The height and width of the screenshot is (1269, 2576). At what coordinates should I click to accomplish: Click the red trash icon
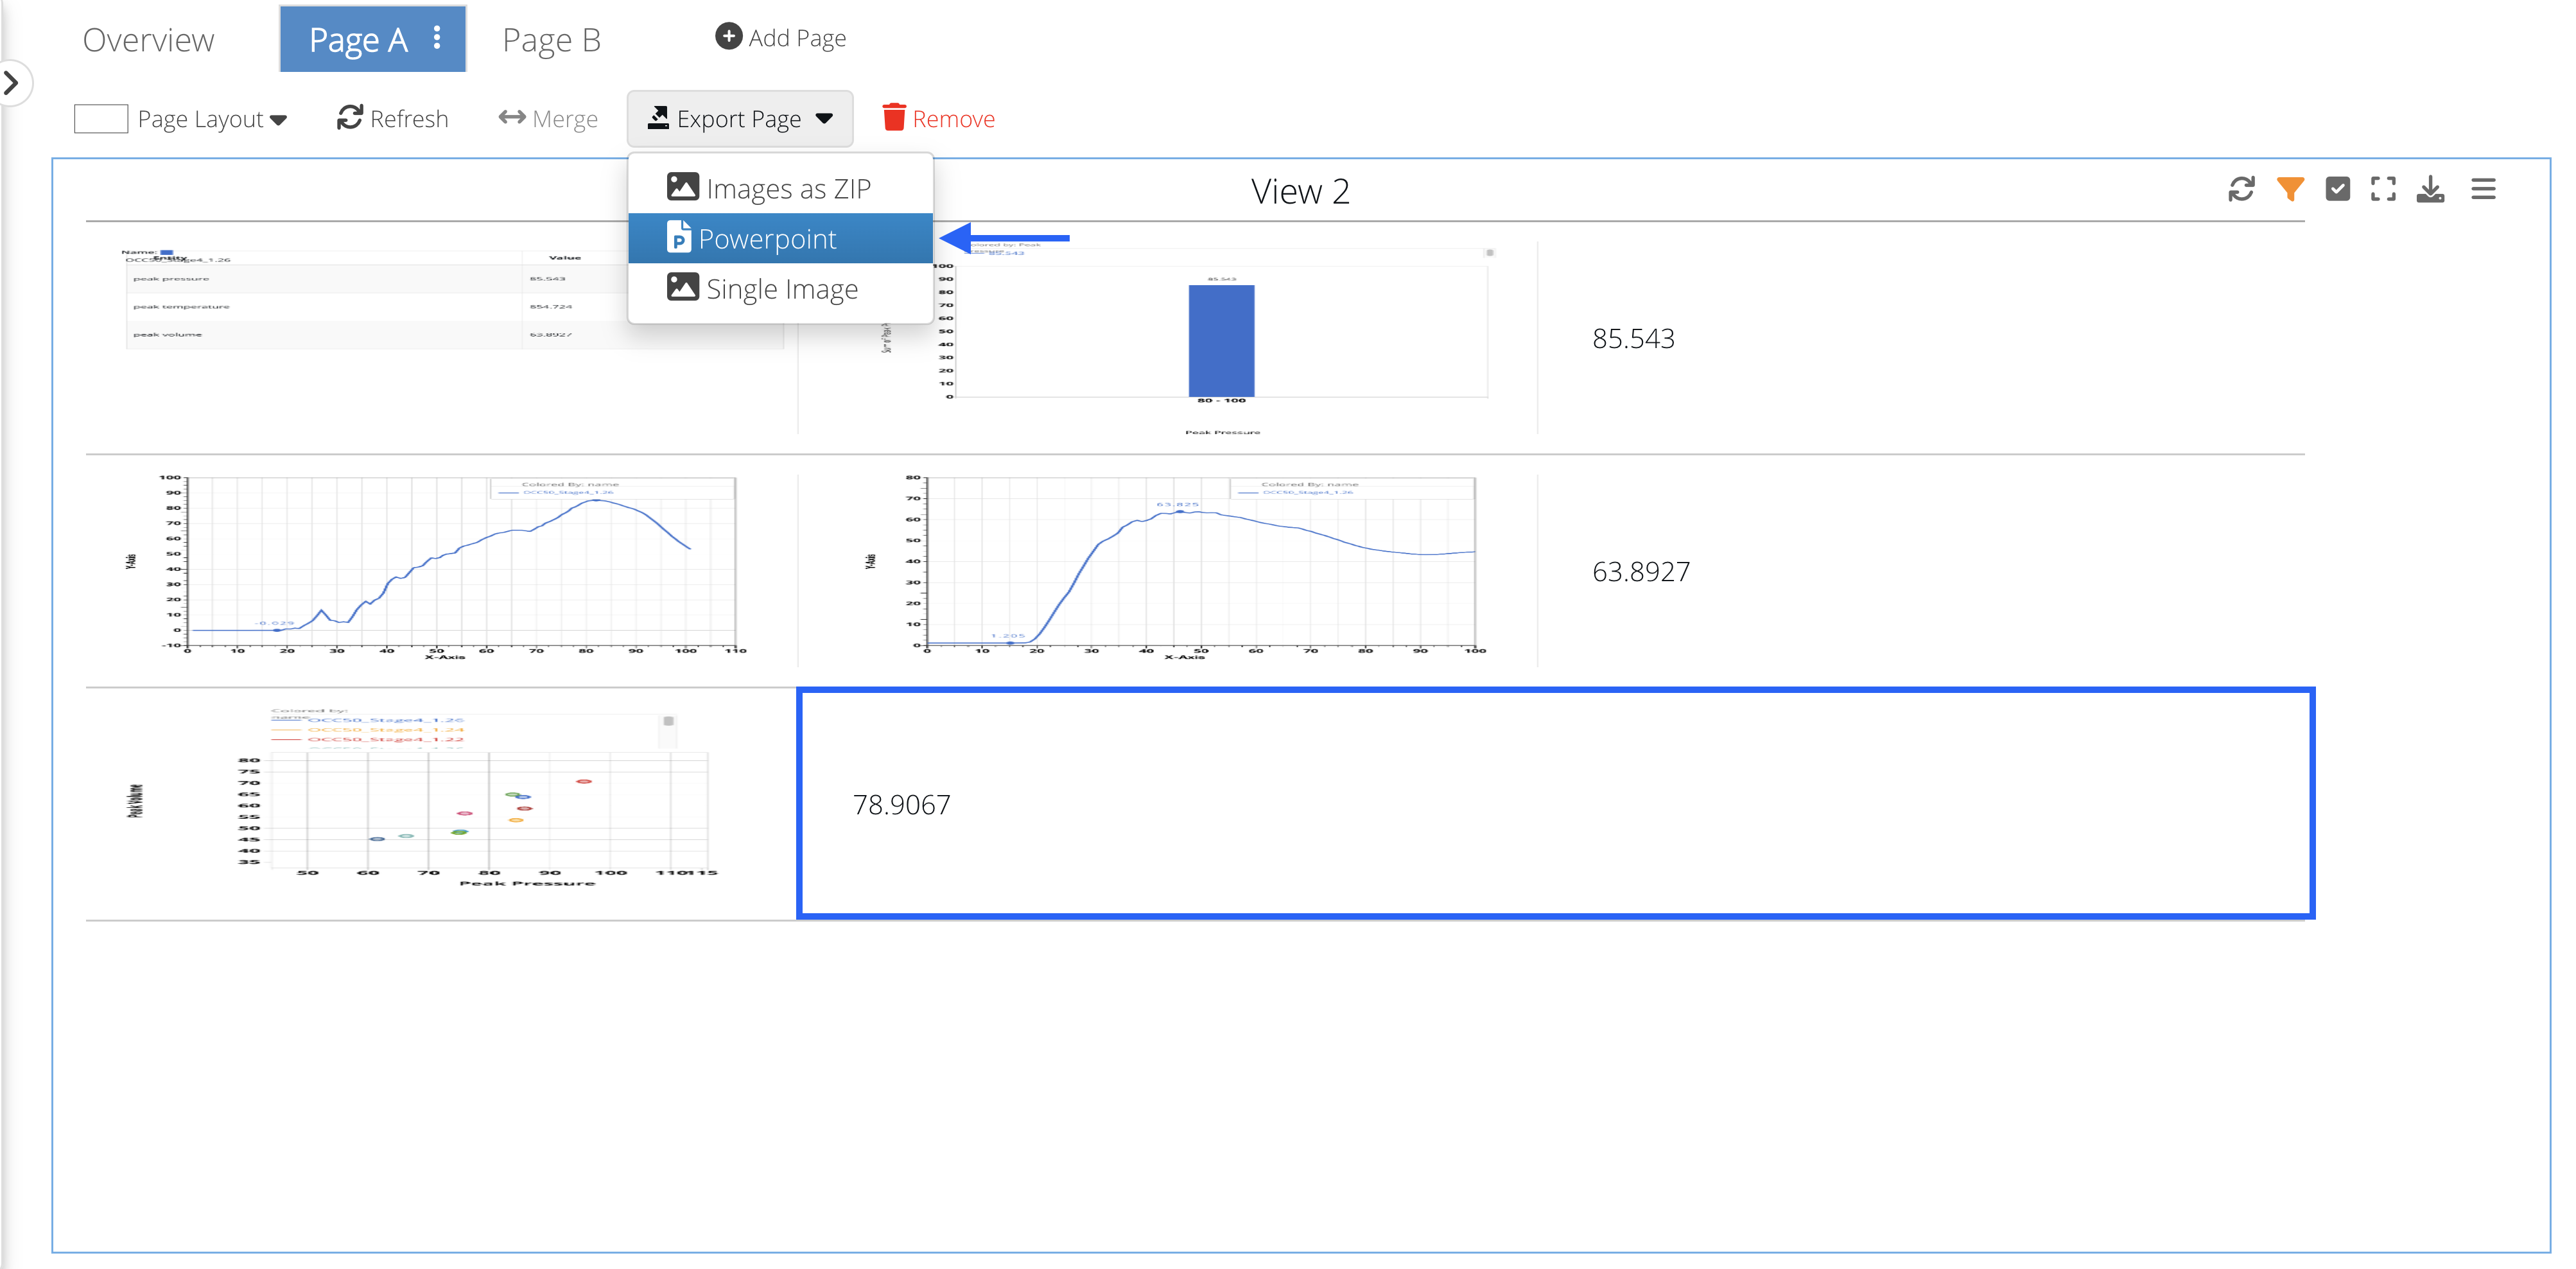[894, 117]
